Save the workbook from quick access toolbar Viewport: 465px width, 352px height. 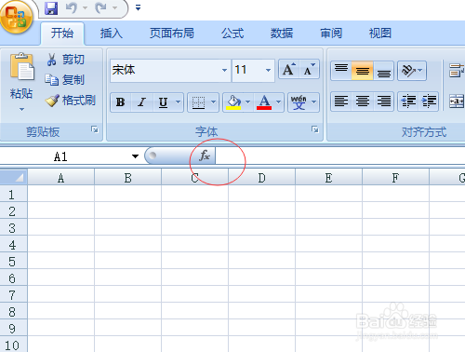pyautogui.click(x=51, y=7)
